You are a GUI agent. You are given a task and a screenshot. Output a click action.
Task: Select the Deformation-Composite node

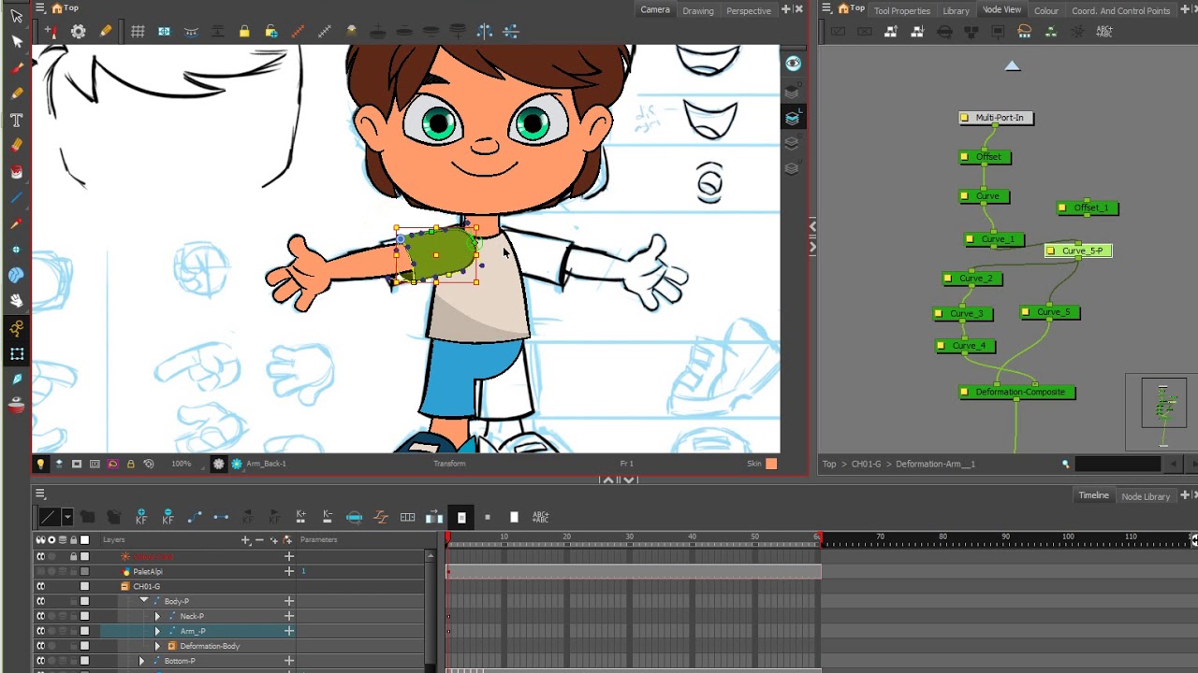click(x=1016, y=392)
